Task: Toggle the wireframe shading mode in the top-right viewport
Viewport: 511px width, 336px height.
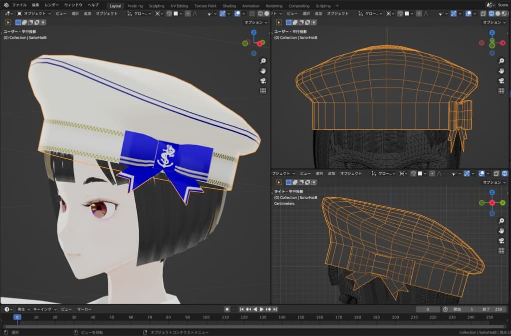Action: [491, 13]
